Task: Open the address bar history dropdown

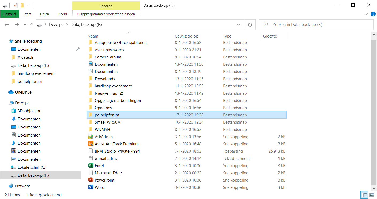Action: [239, 25]
